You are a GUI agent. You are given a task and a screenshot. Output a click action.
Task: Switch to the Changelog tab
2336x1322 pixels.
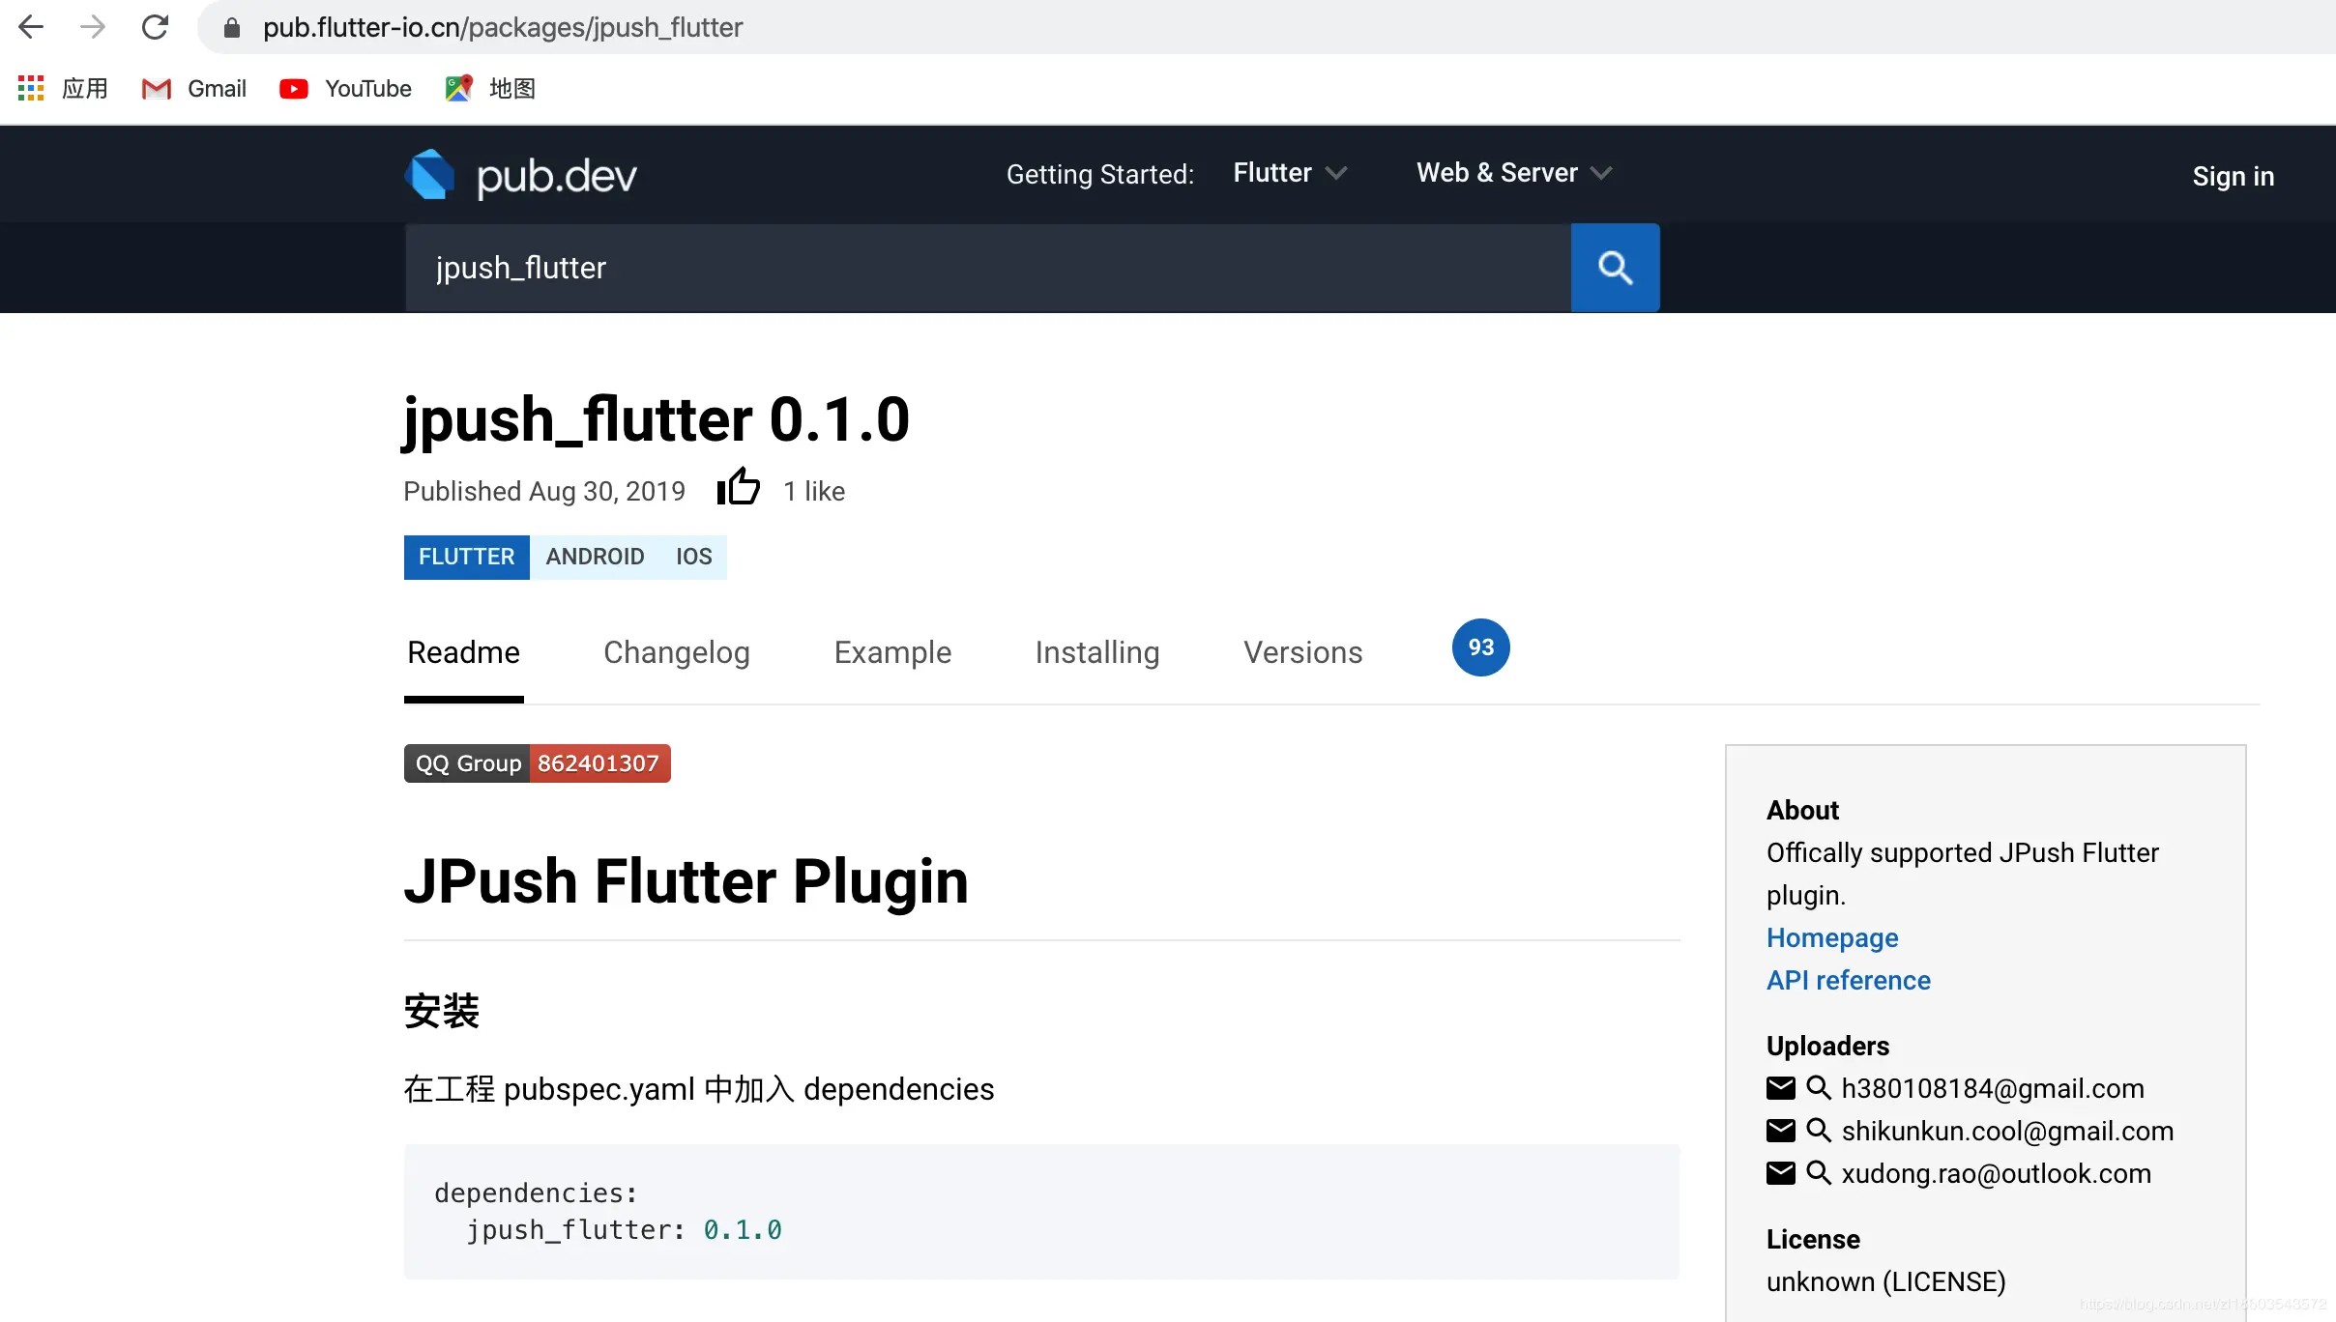(x=677, y=653)
